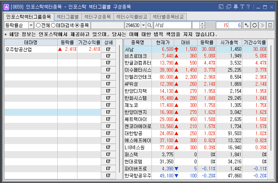The height and width of the screenshot is (183, 278).
Task: Click the question mark help icon
Action: 248,7
